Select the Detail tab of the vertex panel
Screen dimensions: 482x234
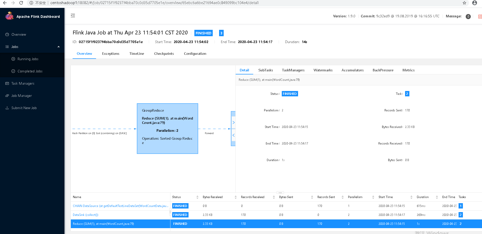click(x=244, y=70)
